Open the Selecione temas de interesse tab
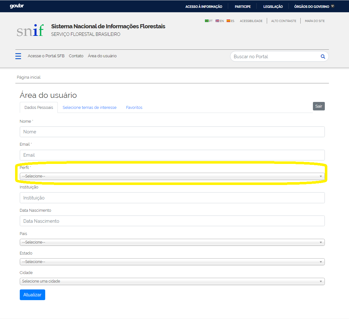 89,107
